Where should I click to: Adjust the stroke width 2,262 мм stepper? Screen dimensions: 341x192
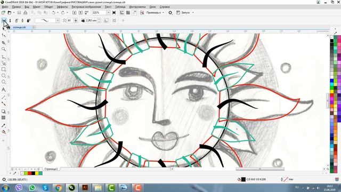[100, 20]
